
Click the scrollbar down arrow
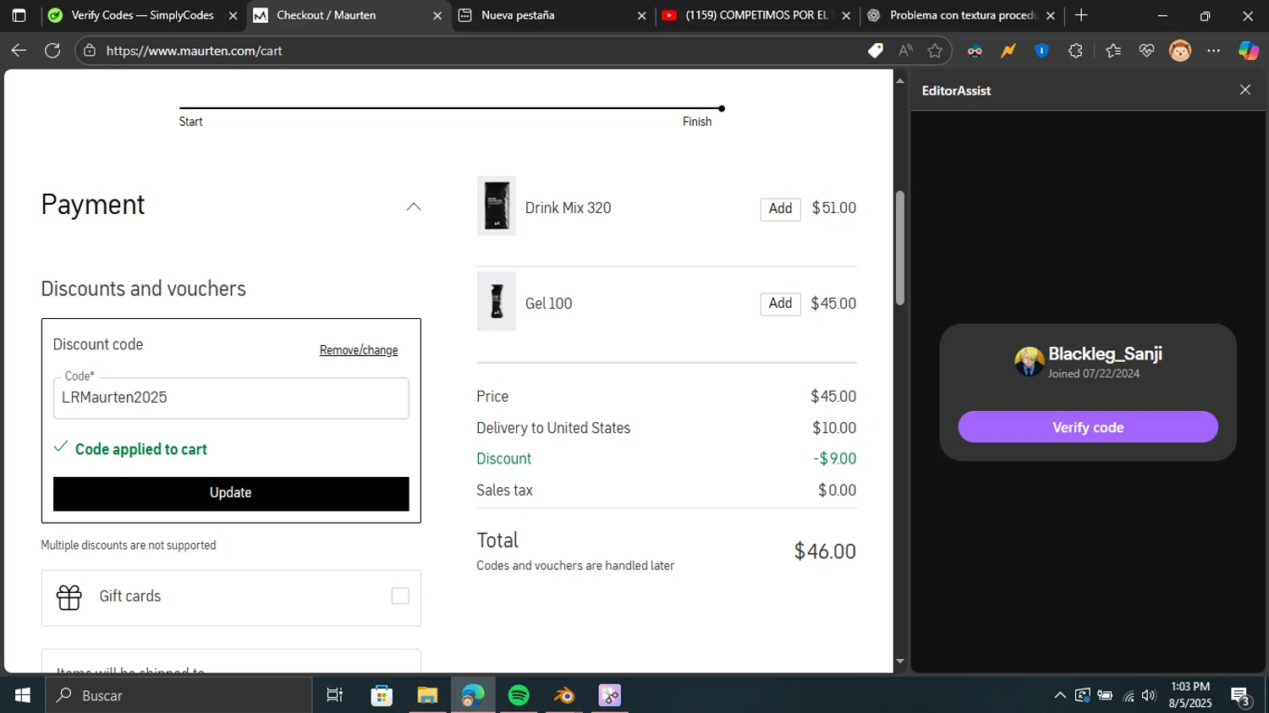(900, 661)
